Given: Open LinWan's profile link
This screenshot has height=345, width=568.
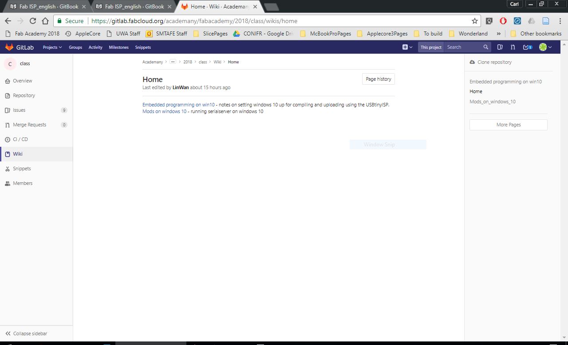Looking at the screenshot, I should pos(181,87).
